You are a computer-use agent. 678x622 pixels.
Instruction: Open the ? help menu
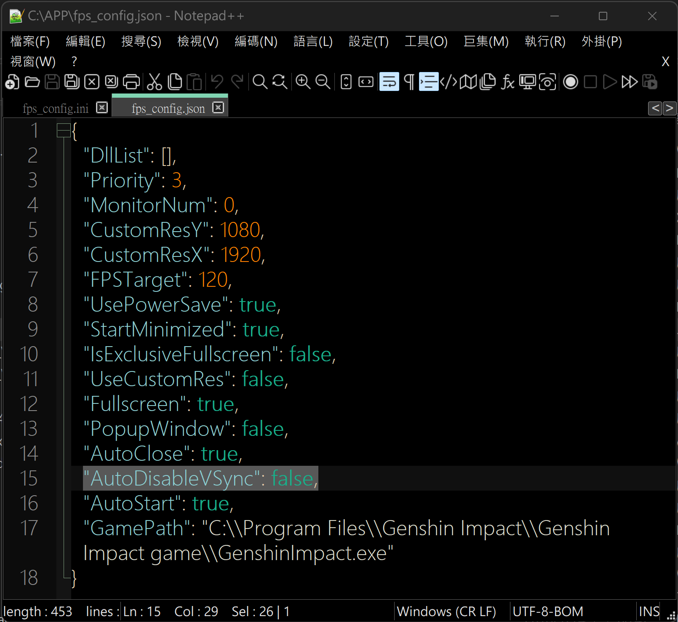(74, 61)
